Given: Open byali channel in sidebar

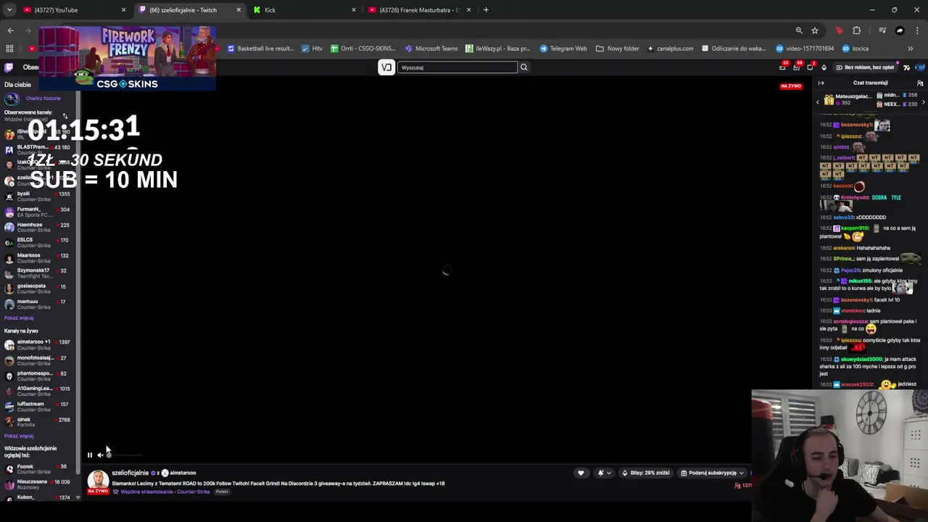Looking at the screenshot, I should click(38, 196).
